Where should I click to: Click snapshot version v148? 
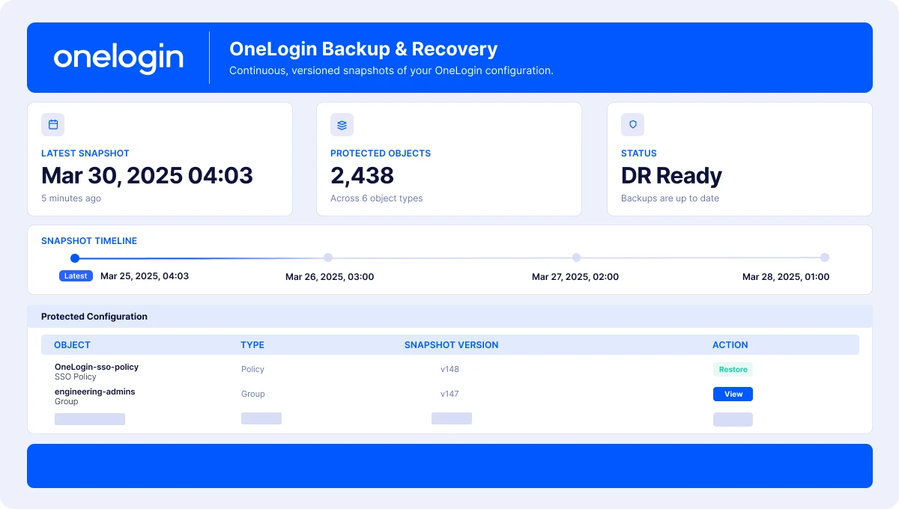click(450, 369)
